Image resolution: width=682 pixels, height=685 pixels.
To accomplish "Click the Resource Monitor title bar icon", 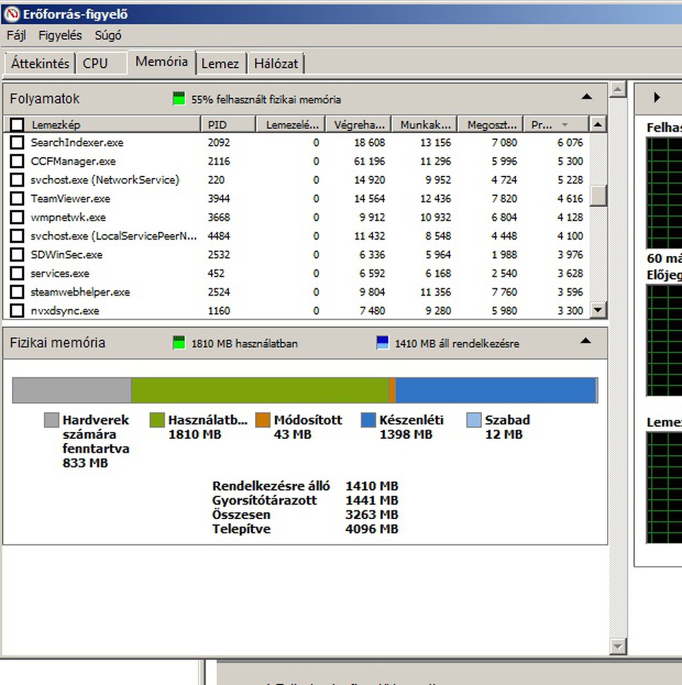I will (x=11, y=14).
